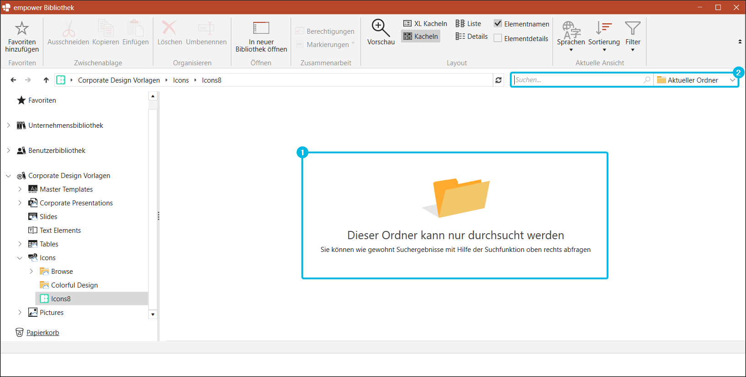Open the Sortierung dropdown
The width and height of the screenshot is (746, 377).
(x=604, y=36)
